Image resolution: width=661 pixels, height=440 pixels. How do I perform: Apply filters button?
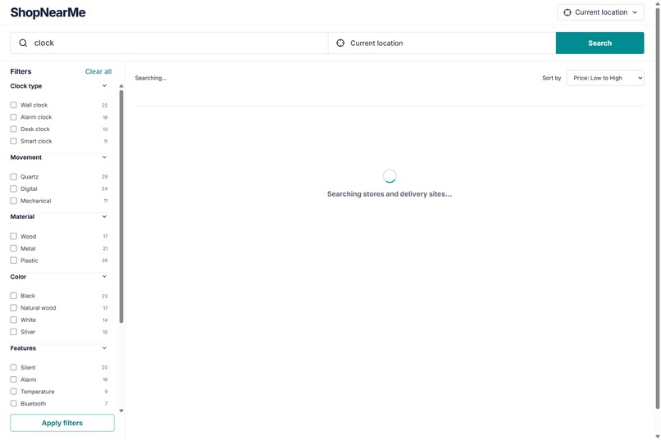point(62,423)
